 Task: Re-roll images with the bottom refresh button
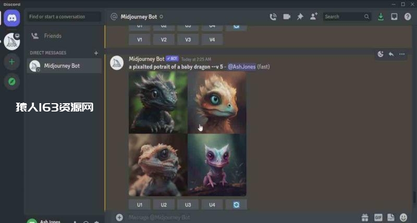pos(236,205)
